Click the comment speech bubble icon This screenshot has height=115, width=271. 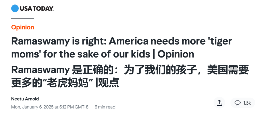(x=237, y=103)
